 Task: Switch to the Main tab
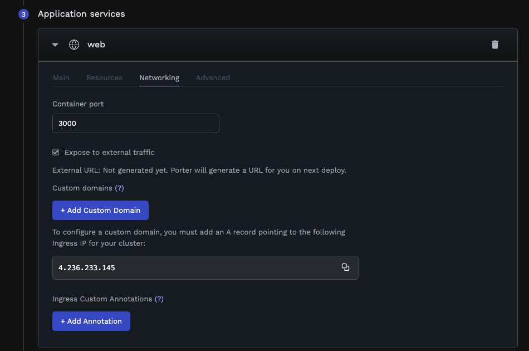click(x=61, y=77)
